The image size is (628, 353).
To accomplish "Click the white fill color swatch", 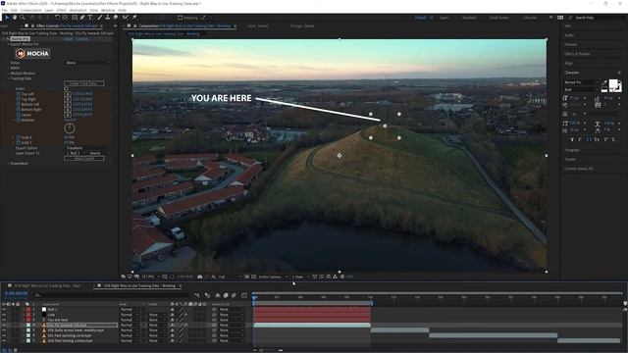I will [613, 83].
